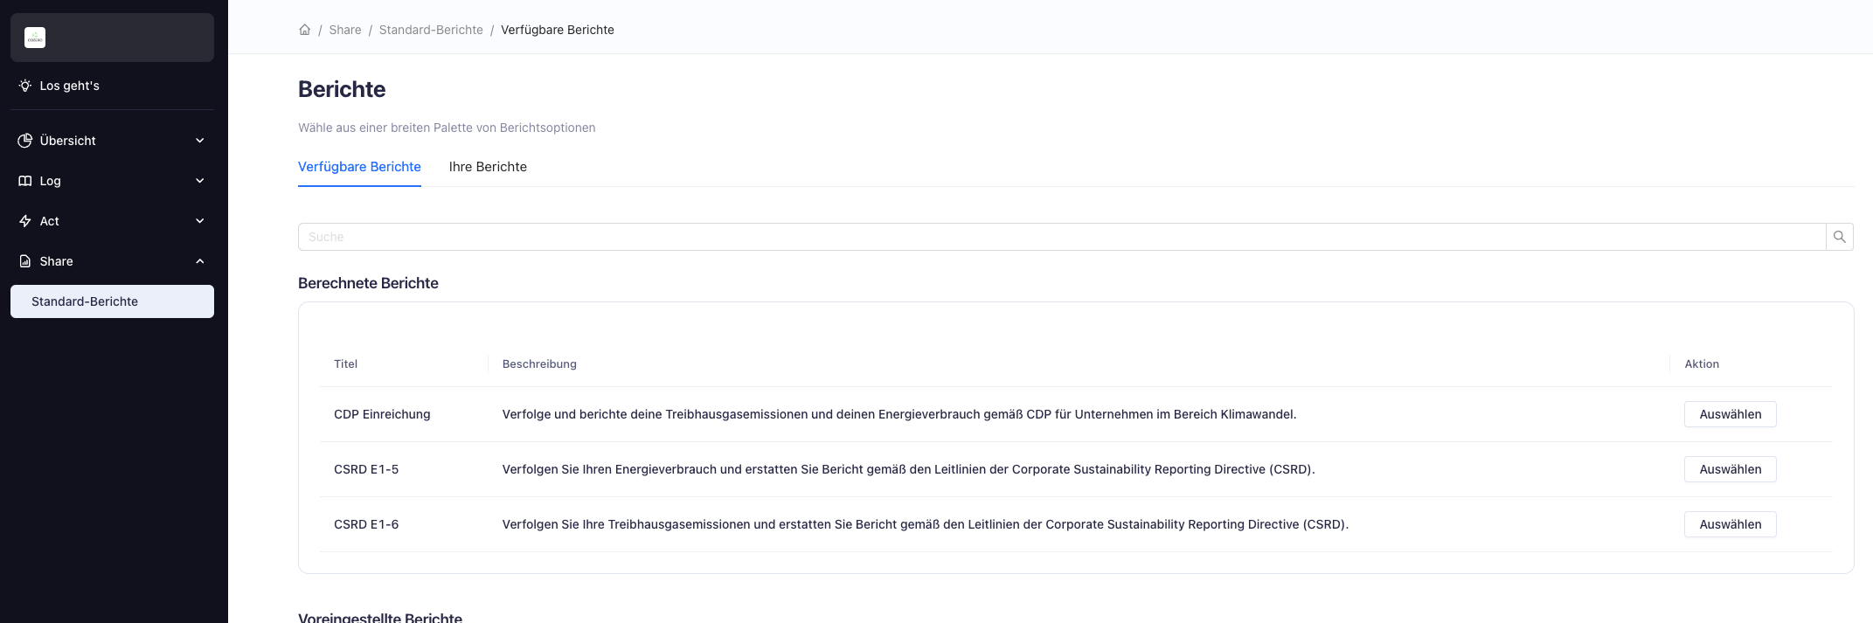Click the lightbulb icon beside Los geht's
1873x623 pixels.
click(25, 86)
